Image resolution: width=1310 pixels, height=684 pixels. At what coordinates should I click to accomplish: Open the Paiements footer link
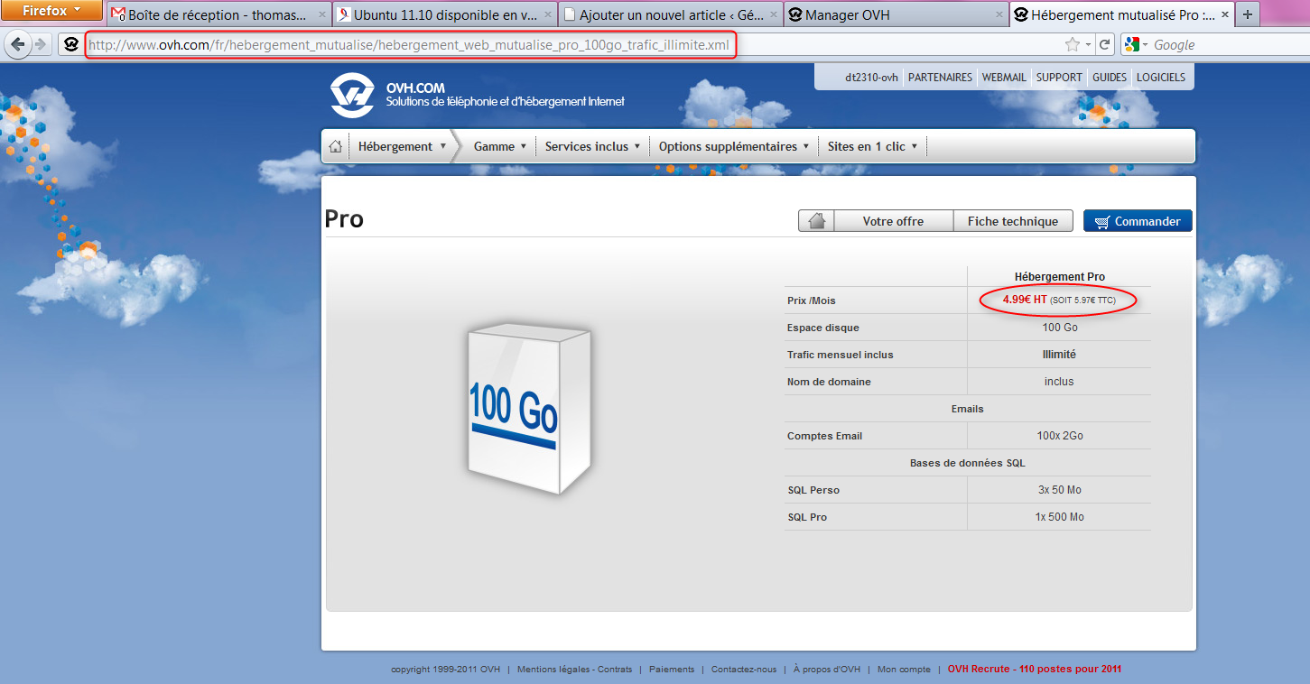coord(672,670)
